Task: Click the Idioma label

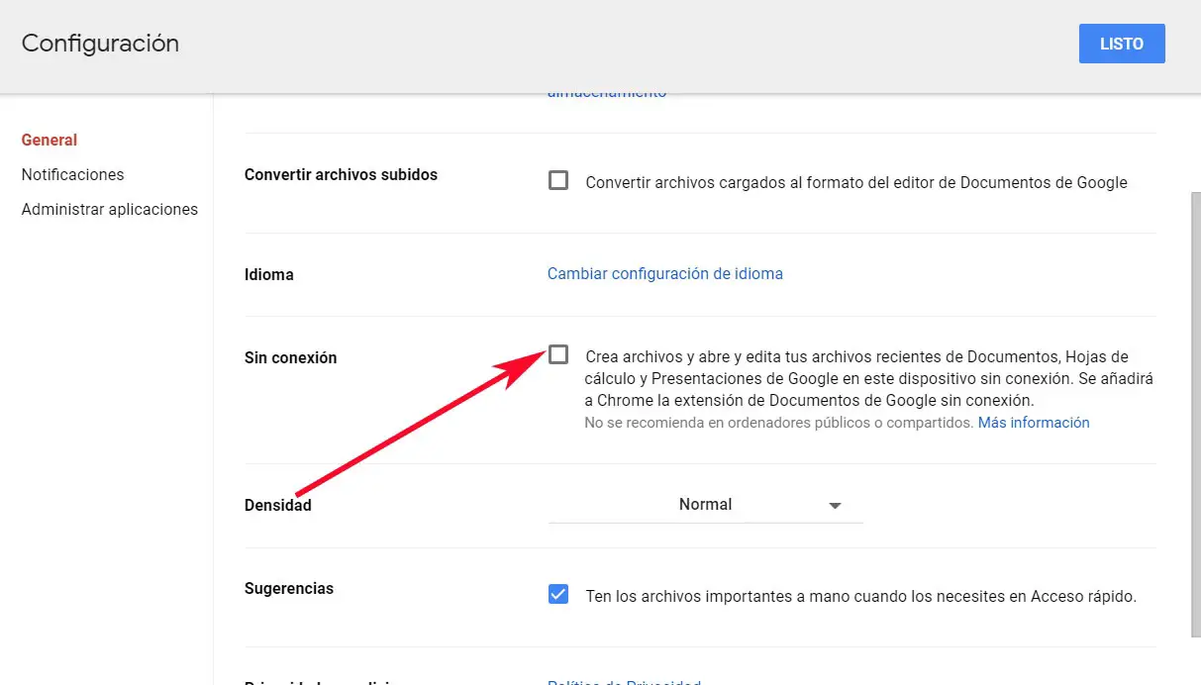Action: tap(269, 274)
